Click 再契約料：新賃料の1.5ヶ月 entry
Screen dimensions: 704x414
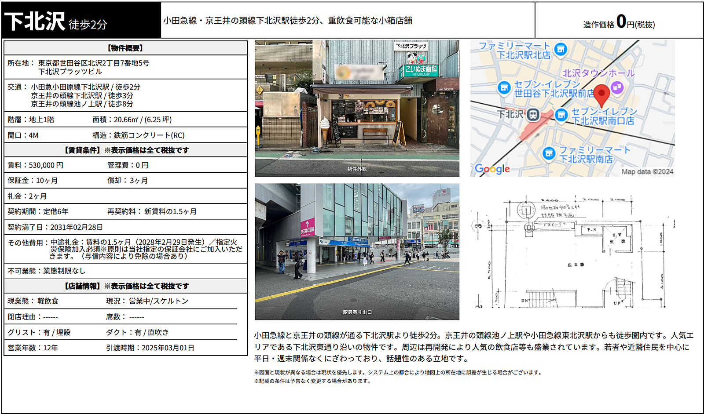tap(152, 211)
